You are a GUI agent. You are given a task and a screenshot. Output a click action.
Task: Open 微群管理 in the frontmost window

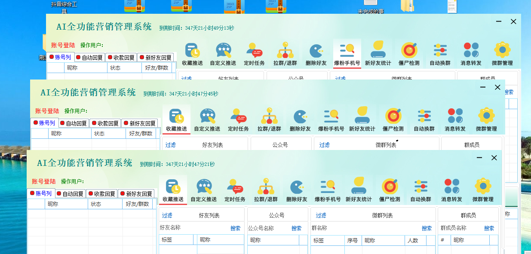(x=483, y=190)
